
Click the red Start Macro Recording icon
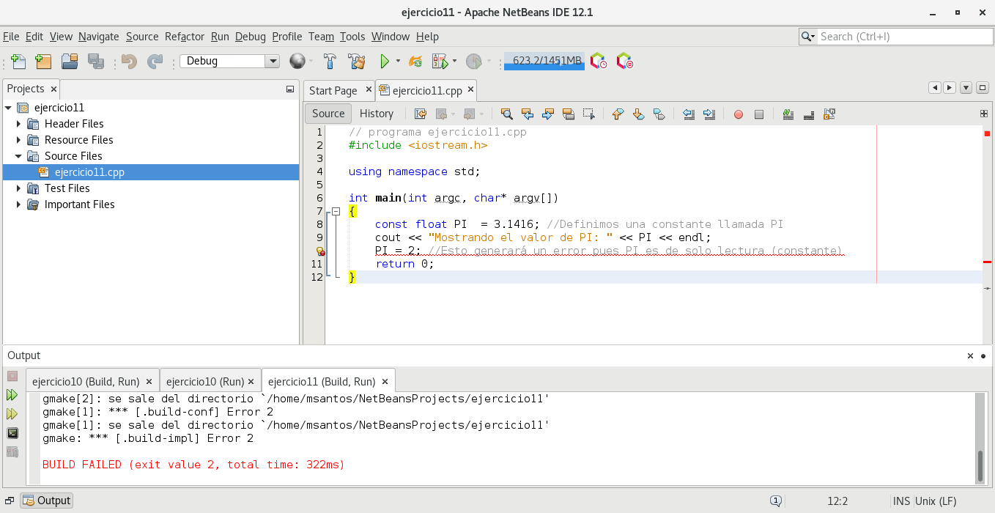point(739,114)
